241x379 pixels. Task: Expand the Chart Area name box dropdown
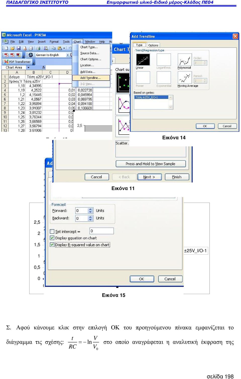pyautogui.click(x=28, y=67)
